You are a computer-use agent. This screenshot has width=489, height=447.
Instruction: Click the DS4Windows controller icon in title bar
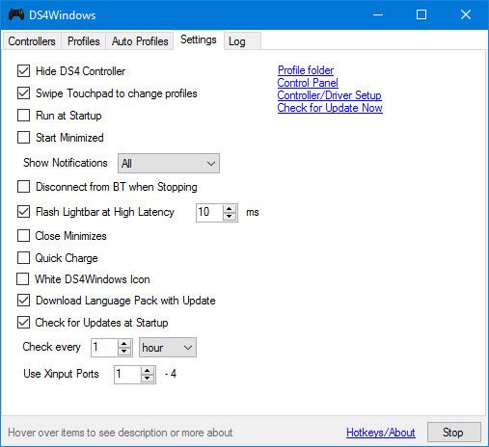pyautogui.click(x=16, y=14)
